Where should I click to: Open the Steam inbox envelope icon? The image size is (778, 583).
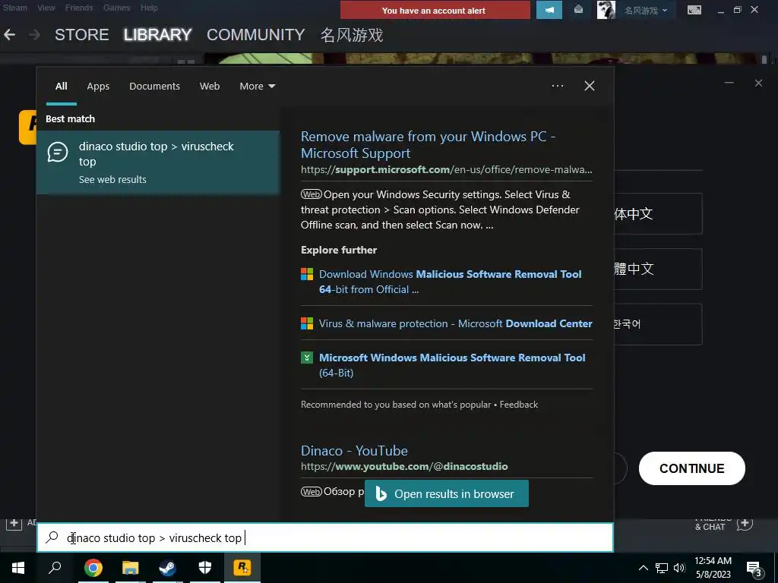tap(578, 9)
